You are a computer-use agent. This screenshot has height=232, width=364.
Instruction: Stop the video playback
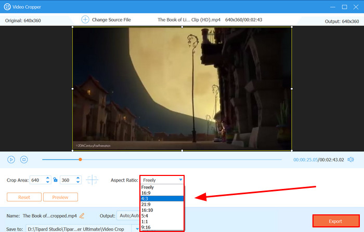(x=24, y=159)
